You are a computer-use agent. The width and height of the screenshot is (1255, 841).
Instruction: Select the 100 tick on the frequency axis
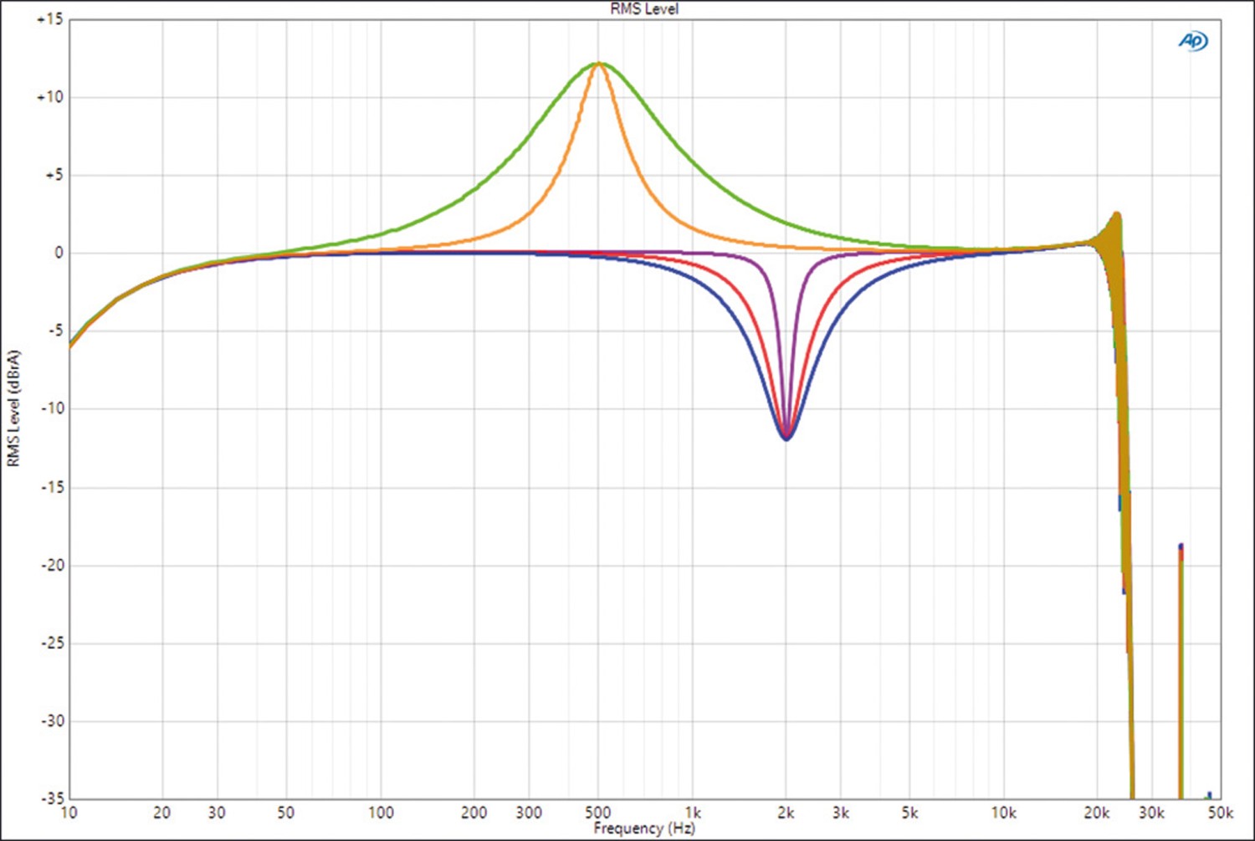(x=381, y=813)
